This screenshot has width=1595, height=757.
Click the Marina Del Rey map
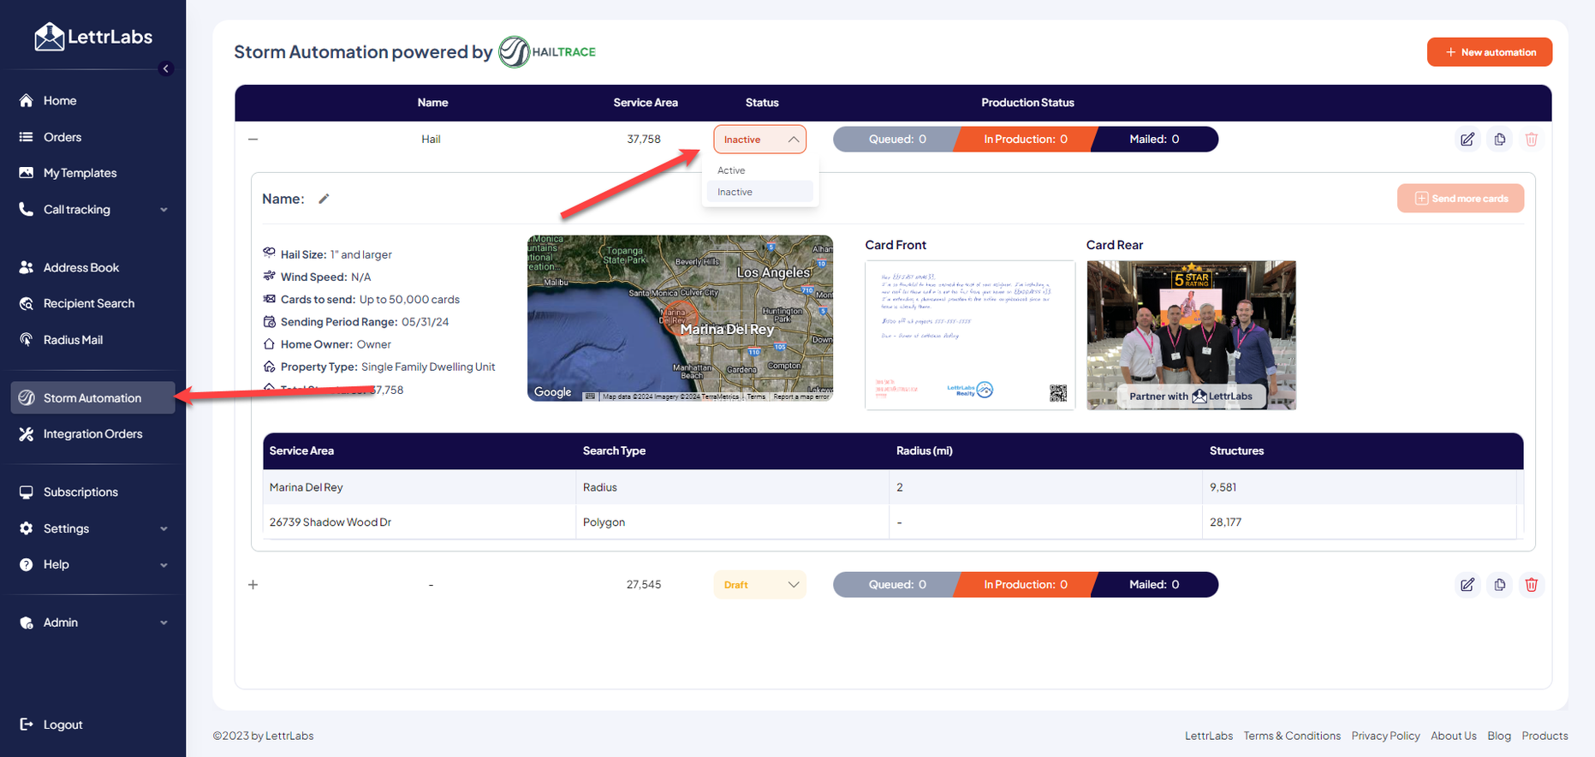680,318
